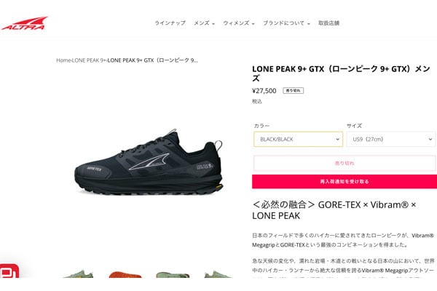This screenshot has width=437, height=291.
Task: Select the fourth shoe thumbnail, green
Action: pos(218,274)
